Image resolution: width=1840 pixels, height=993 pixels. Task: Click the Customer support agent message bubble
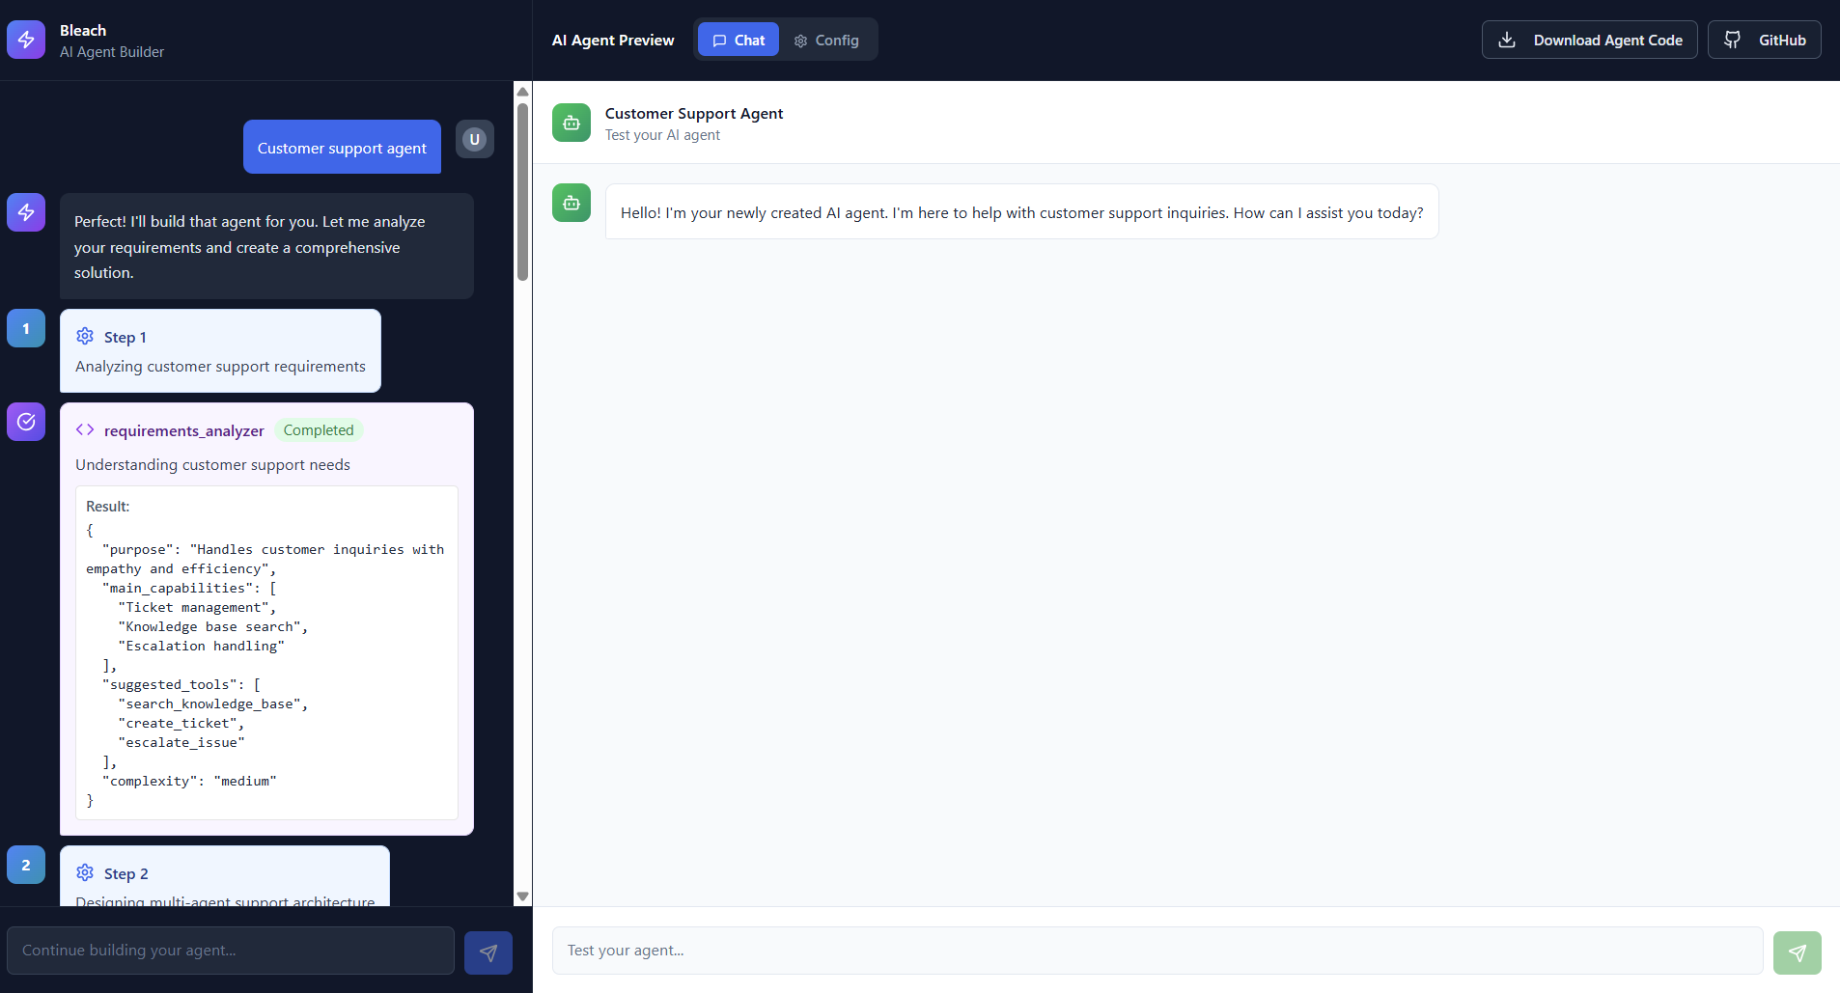pos(342,147)
